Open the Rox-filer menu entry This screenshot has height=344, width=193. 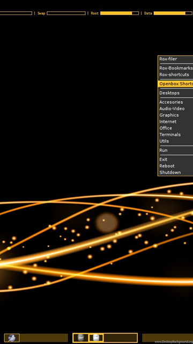coord(175,59)
